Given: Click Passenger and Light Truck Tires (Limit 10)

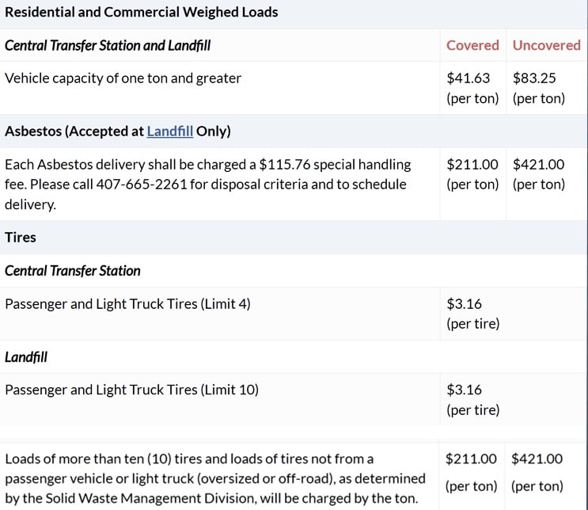Looking at the screenshot, I should [x=131, y=390].
